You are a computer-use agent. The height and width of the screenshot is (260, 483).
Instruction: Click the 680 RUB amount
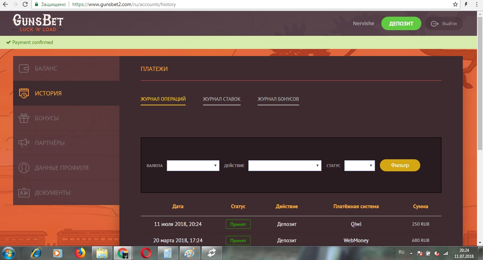coord(421,240)
